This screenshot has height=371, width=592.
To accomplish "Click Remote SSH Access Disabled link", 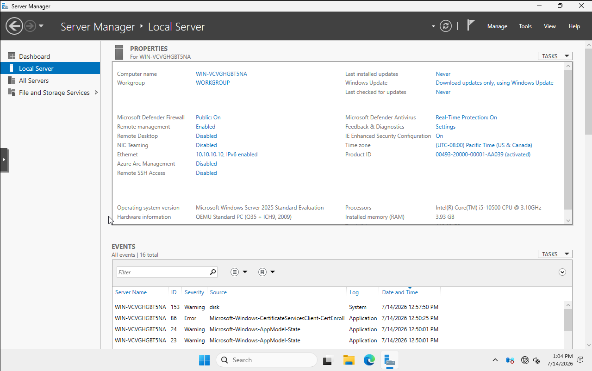I will click(x=206, y=173).
